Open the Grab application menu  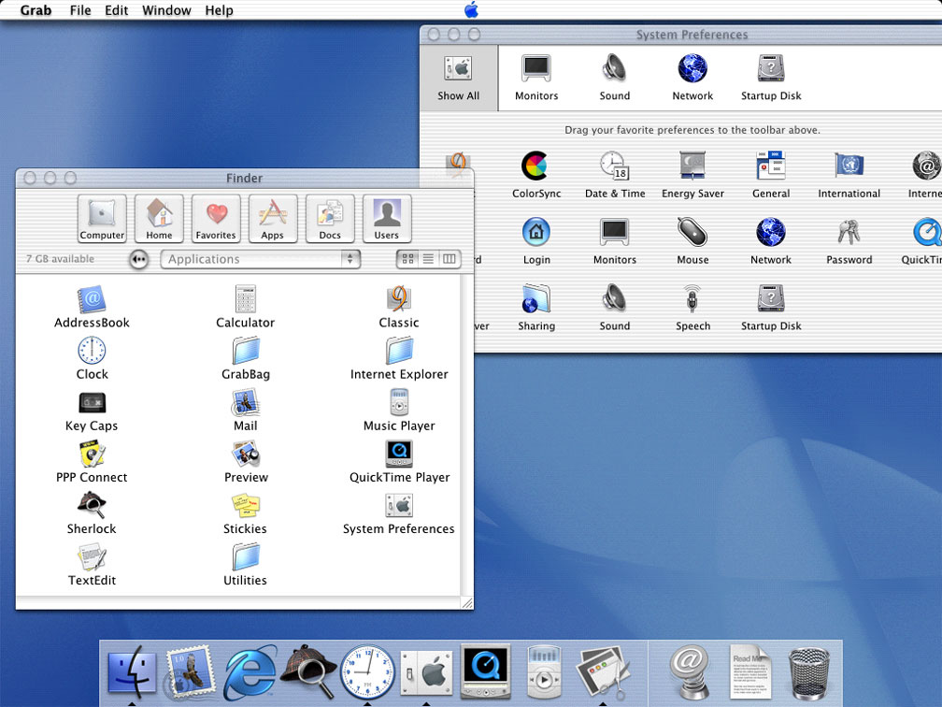pyautogui.click(x=36, y=10)
